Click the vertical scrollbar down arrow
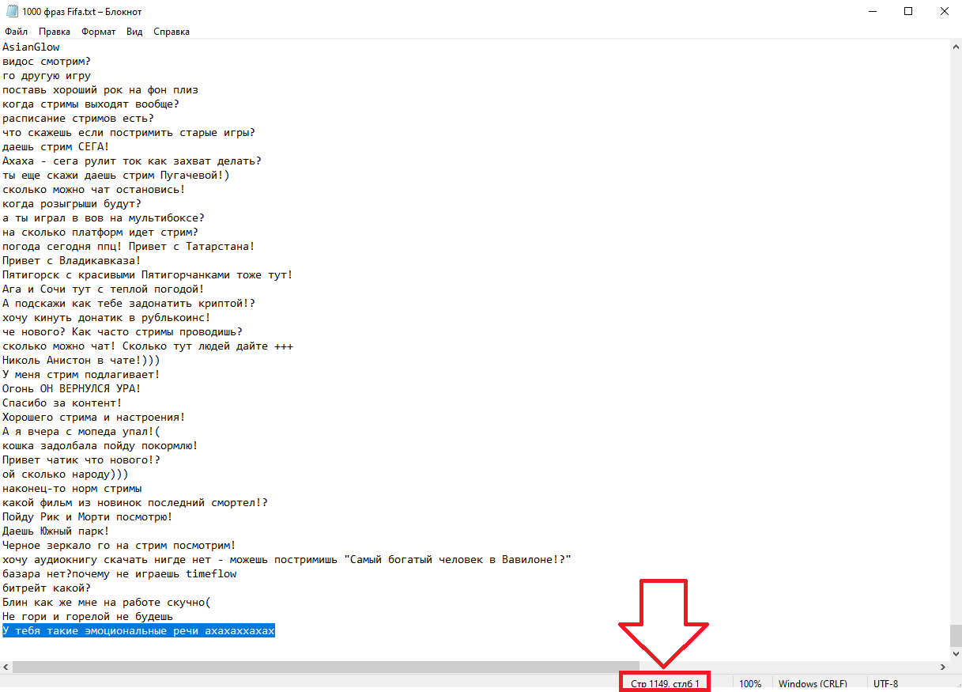 click(x=955, y=653)
